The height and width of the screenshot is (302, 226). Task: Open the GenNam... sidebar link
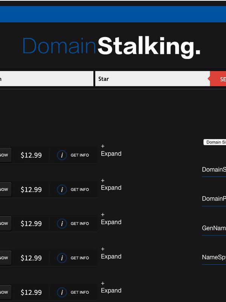(x=214, y=228)
